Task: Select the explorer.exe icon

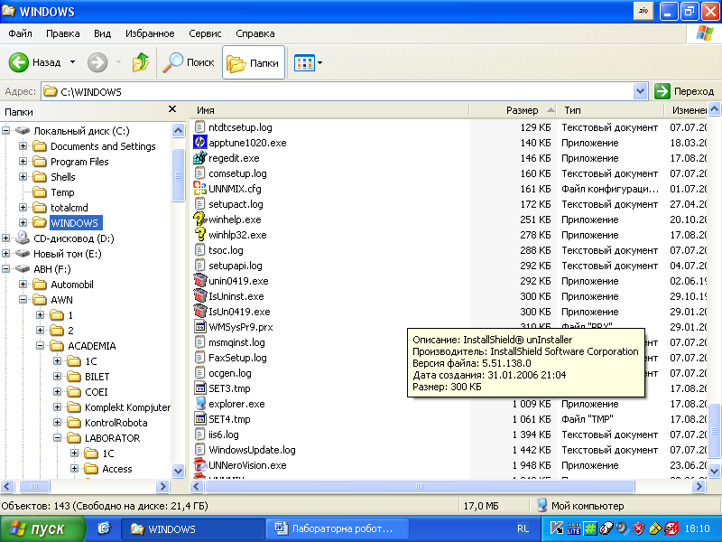Action: click(199, 403)
